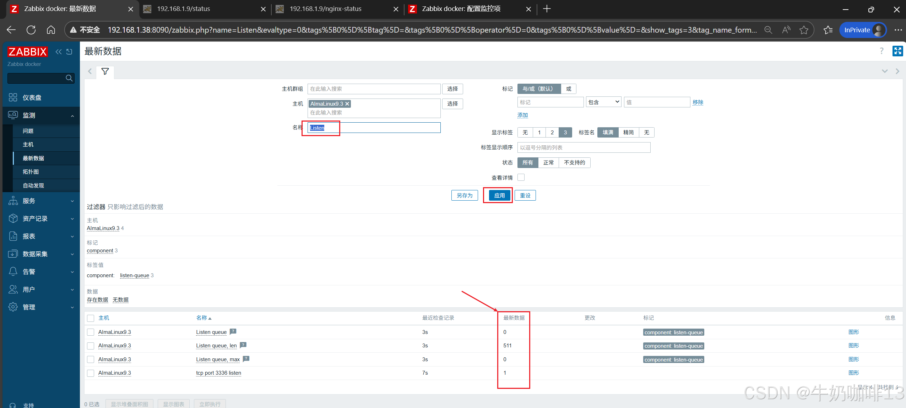Open 图形 link for tcp port 3336 listen

click(853, 373)
